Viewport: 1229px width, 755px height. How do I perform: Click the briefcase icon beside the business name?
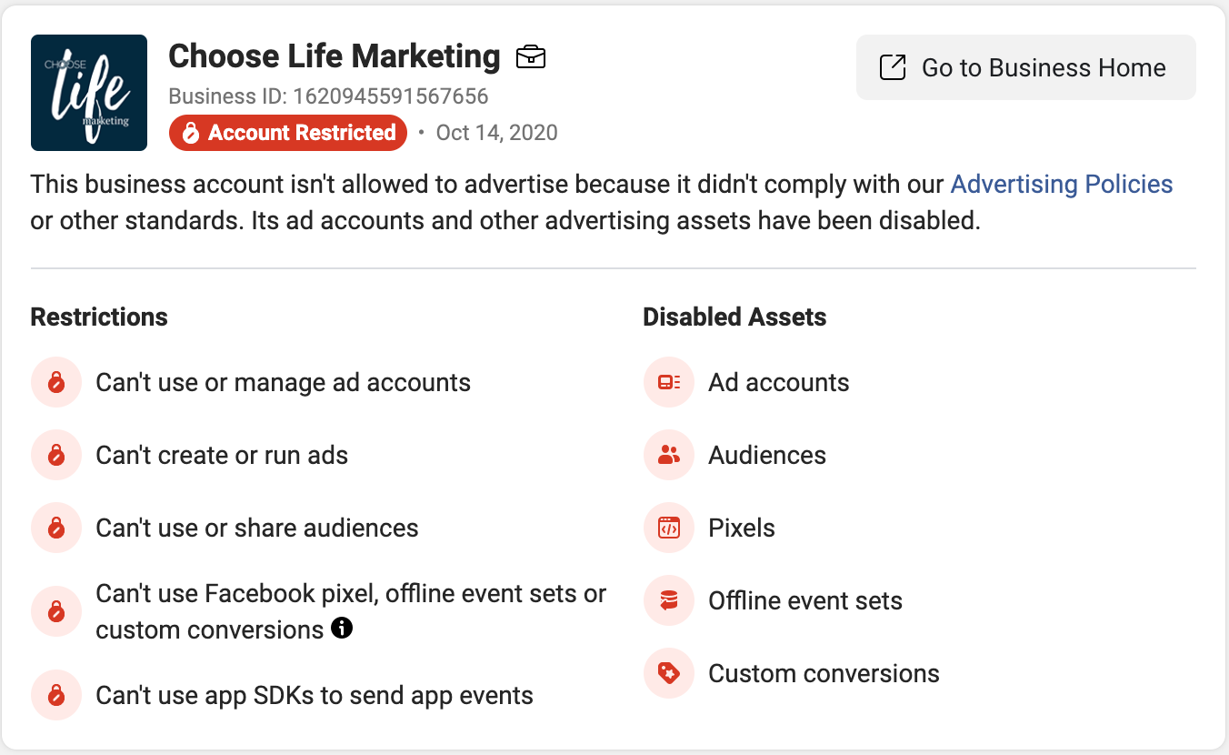531,57
